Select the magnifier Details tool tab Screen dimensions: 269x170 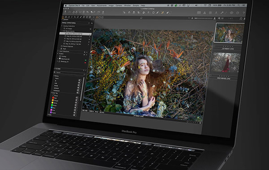tap(78, 17)
